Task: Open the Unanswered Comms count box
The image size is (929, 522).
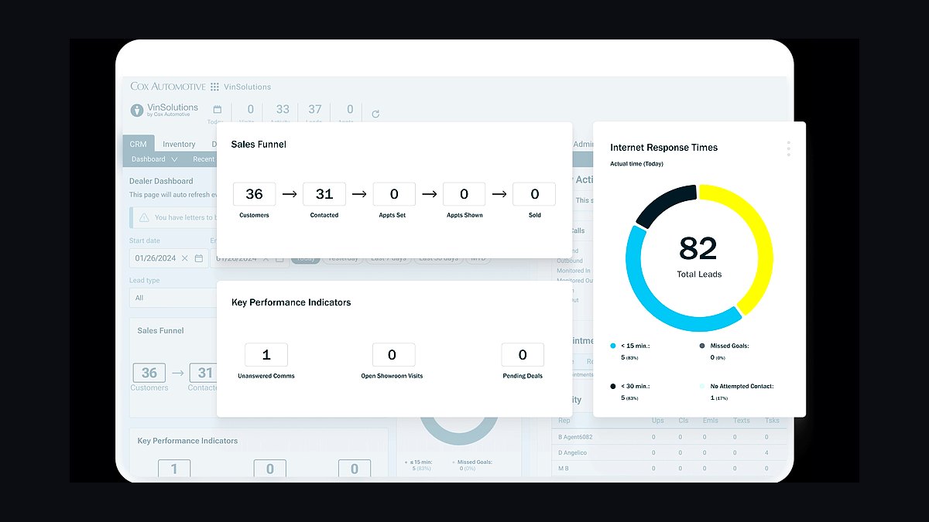Action: click(266, 355)
